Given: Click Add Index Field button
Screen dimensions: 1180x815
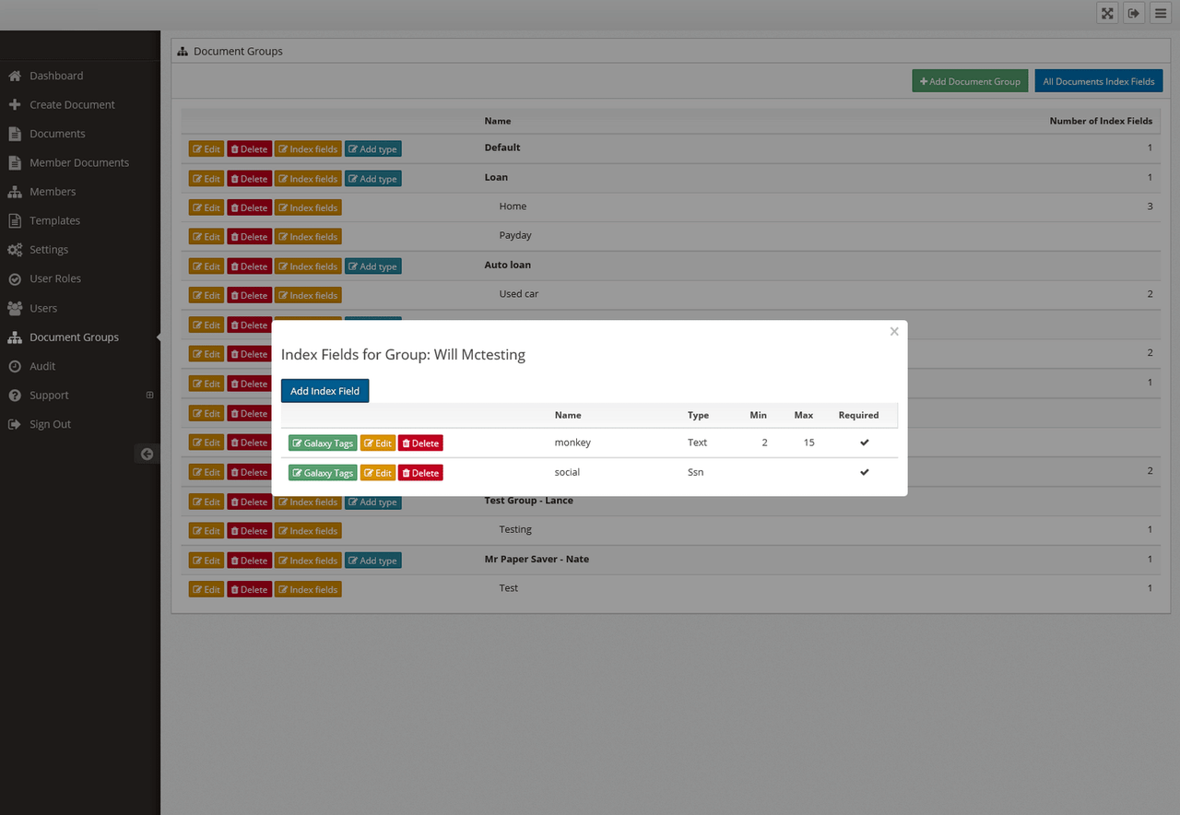Looking at the screenshot, I should pos(325,391).
